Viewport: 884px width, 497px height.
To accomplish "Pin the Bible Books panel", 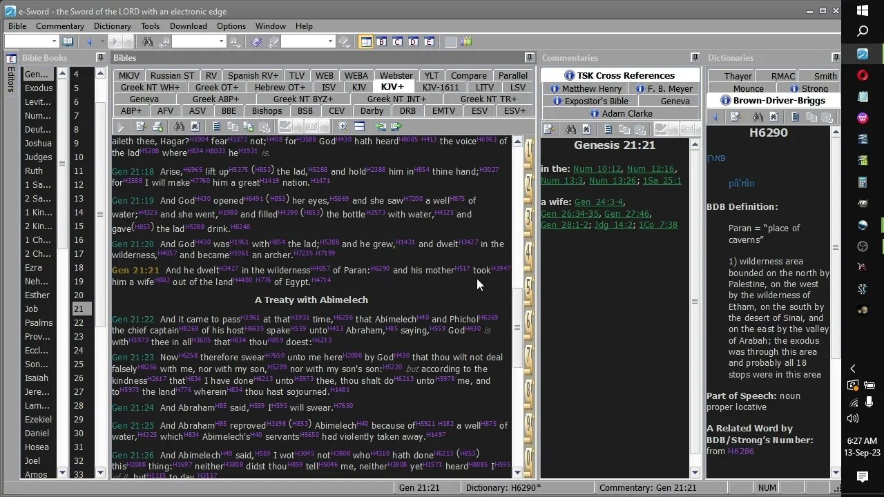I will [100, 57].
